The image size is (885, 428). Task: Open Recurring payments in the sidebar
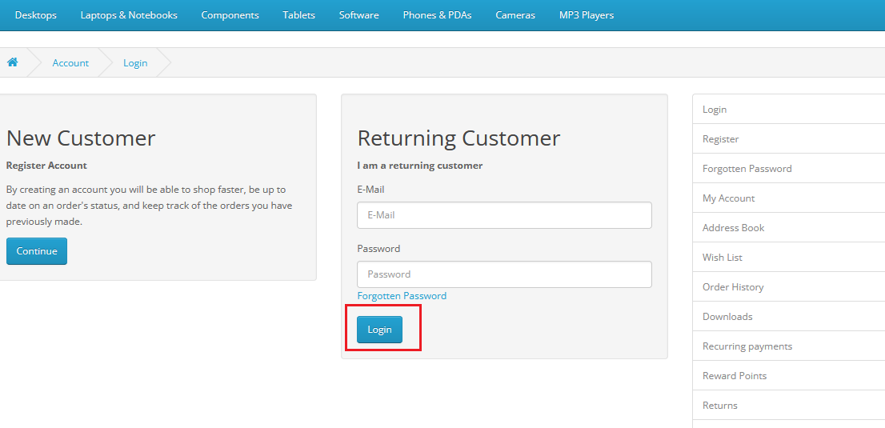point(788,346)
